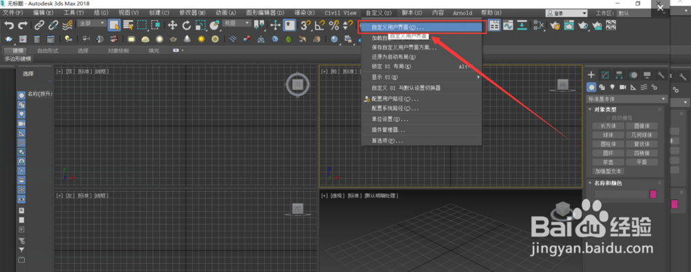Select the Link objects tool
This screenshot has height=272, width=691.
click(x=39, y=26)
